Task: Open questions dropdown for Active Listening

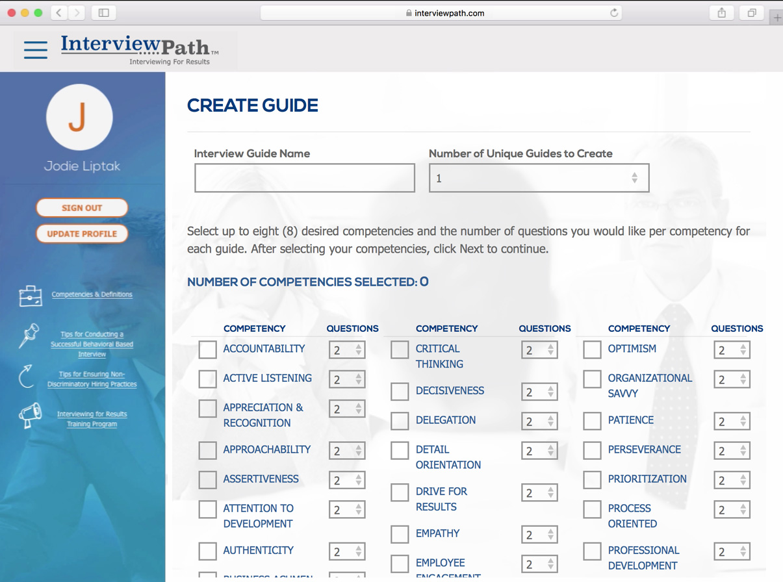Action: tap(347, 379)
